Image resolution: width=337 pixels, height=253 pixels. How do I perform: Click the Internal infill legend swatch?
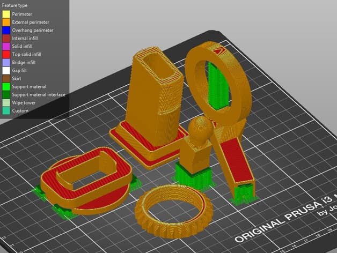(x=6, y=39)
